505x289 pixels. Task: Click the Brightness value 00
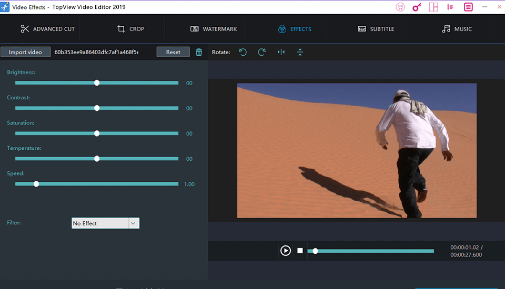[189, 83]
